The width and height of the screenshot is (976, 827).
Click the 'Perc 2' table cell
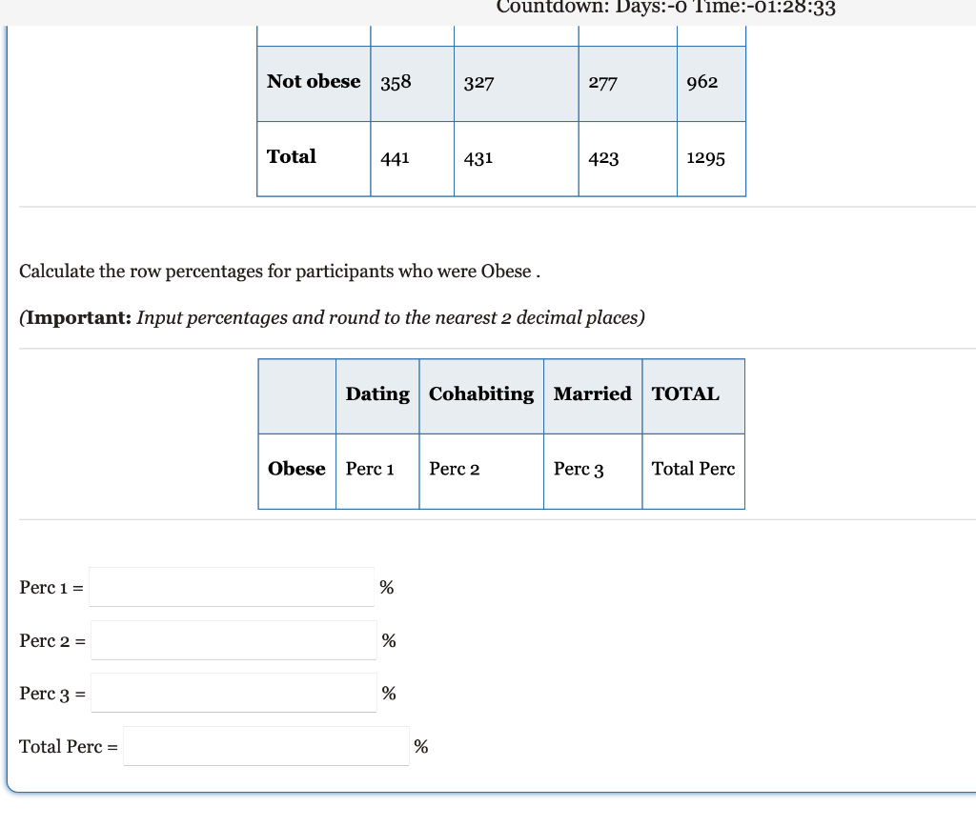(481, 471)
